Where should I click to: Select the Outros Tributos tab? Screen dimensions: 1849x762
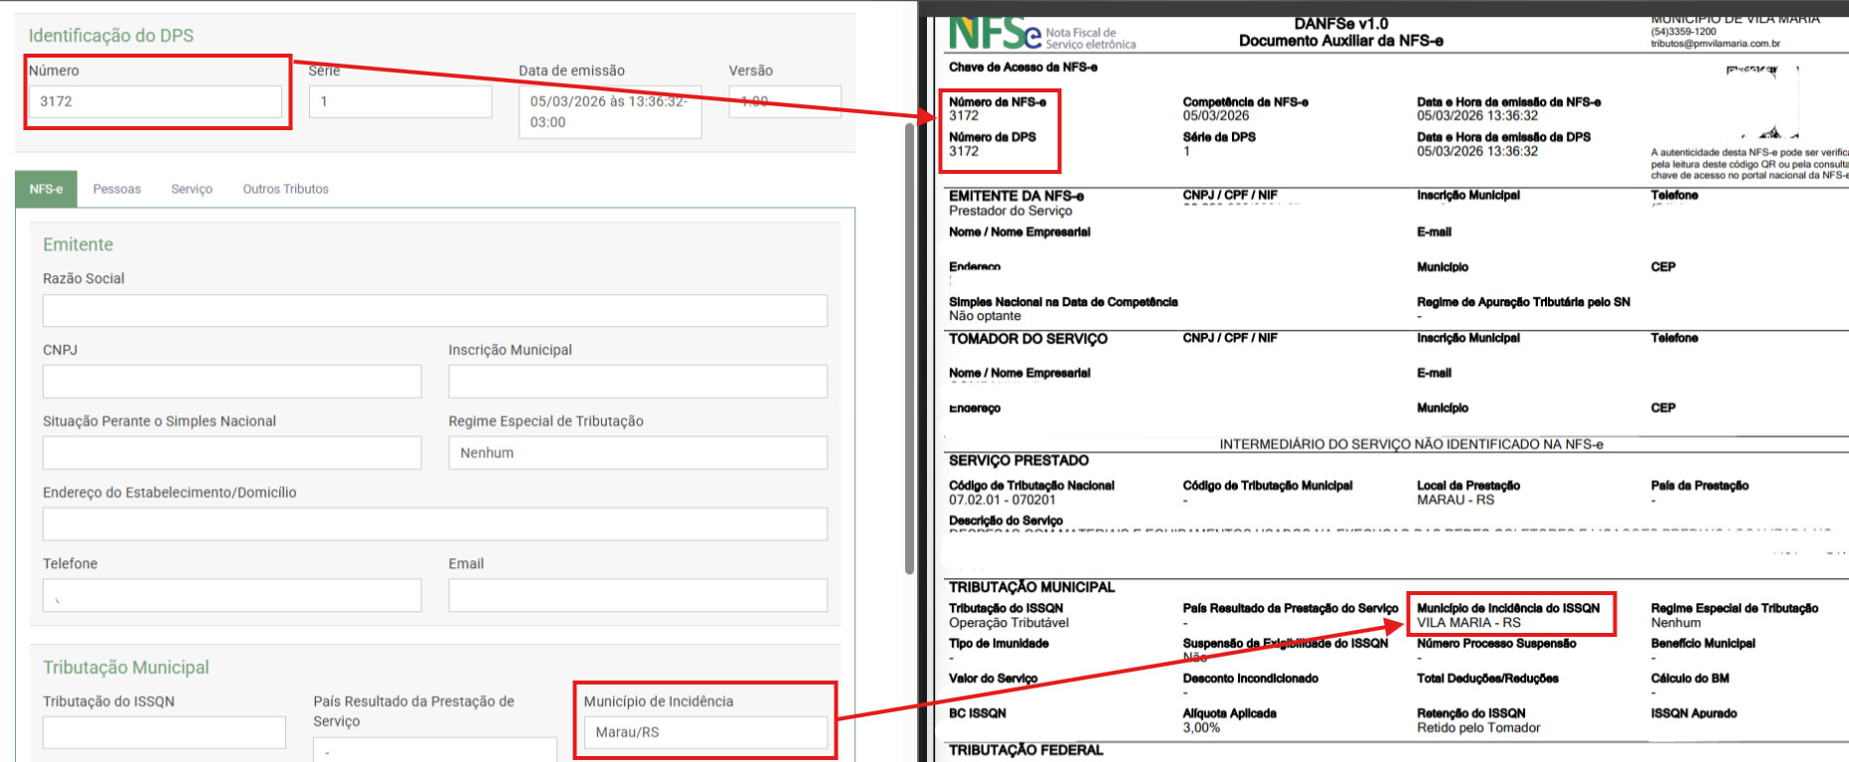285,189
